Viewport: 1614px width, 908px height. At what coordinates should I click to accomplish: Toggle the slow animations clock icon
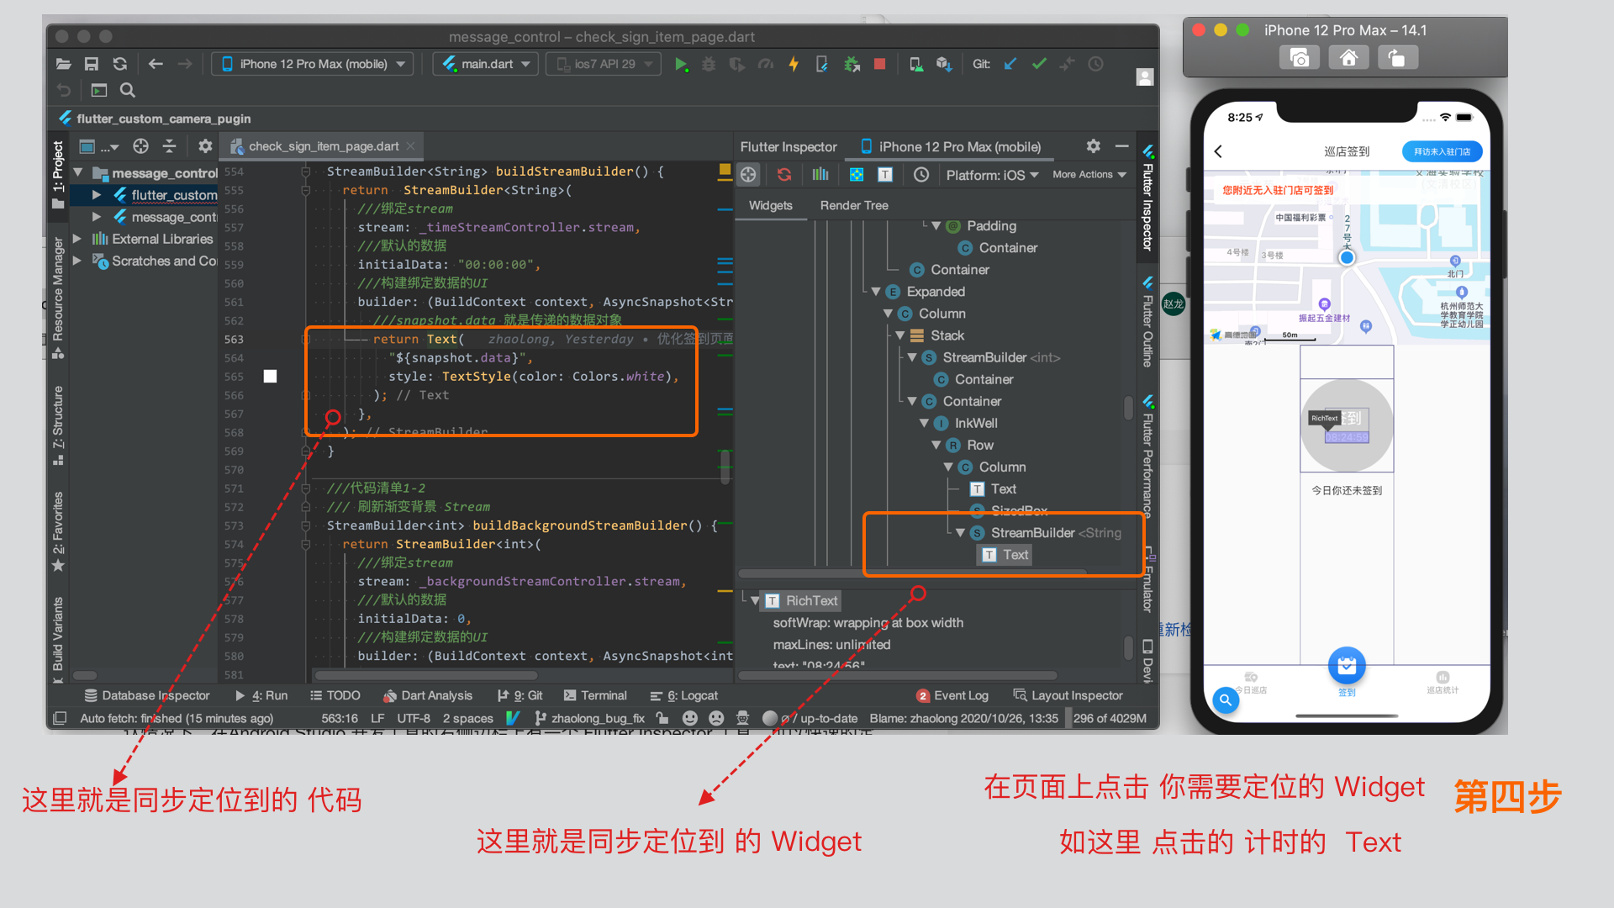click(x=921, y=174)
